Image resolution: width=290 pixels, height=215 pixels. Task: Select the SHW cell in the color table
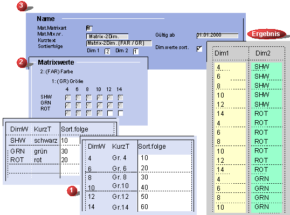(x=18, y=141)
